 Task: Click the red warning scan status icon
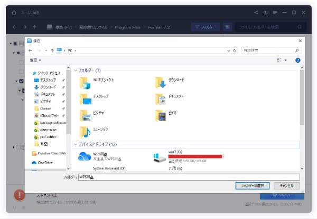[20, 195]
